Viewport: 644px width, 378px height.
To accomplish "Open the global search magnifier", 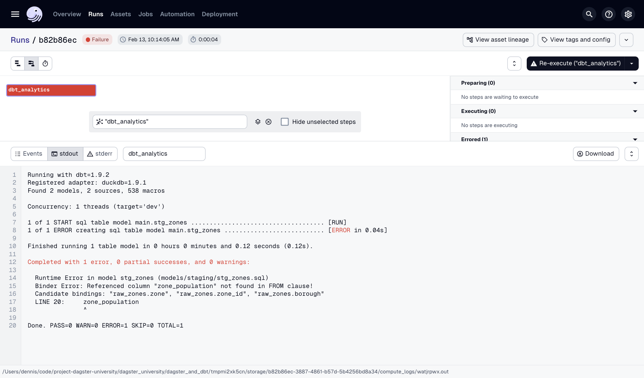I will tap(589, 14).
